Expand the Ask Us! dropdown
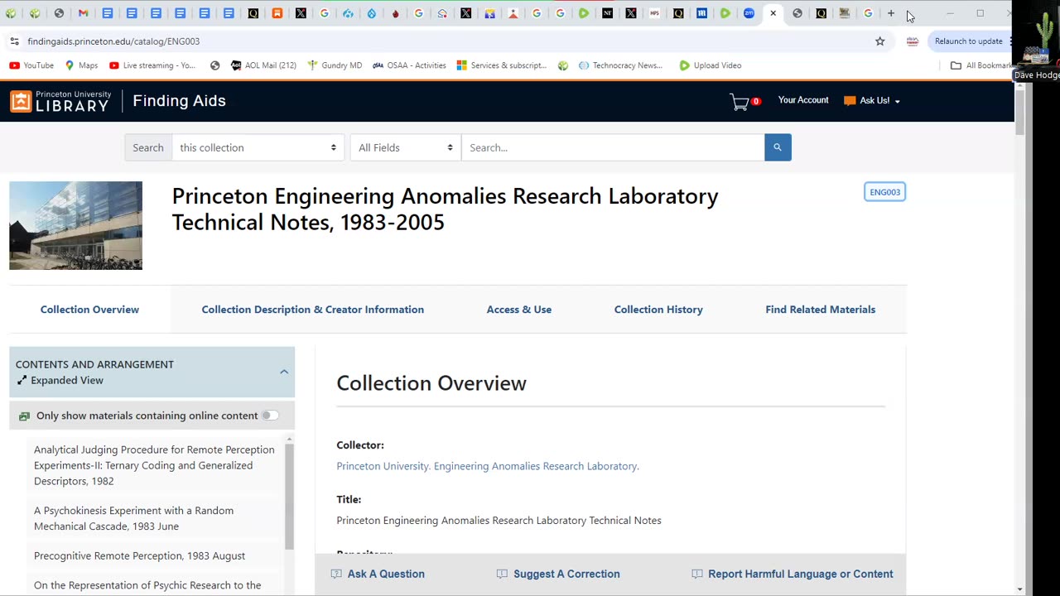Screen dimensions: 1060x596 point(872,101)
